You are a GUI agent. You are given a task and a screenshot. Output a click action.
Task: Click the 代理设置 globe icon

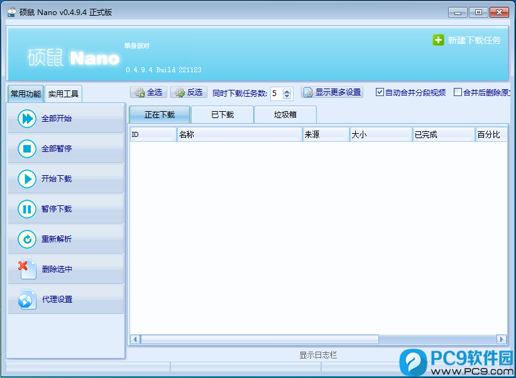point(27,300)
